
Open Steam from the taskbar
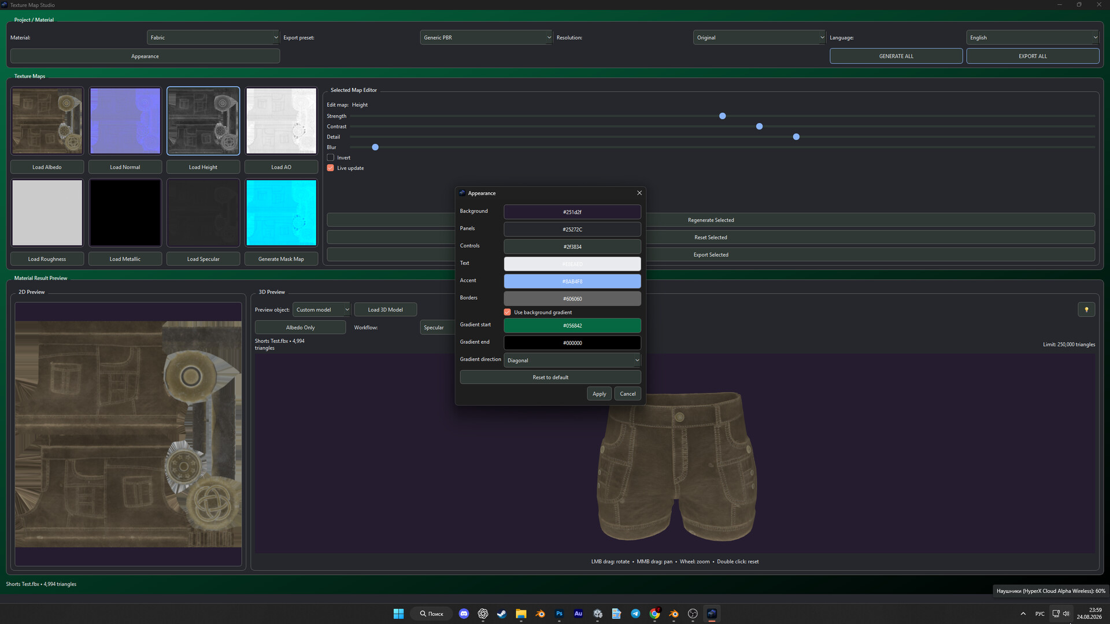pyautogui.click(x=502, y=614)
